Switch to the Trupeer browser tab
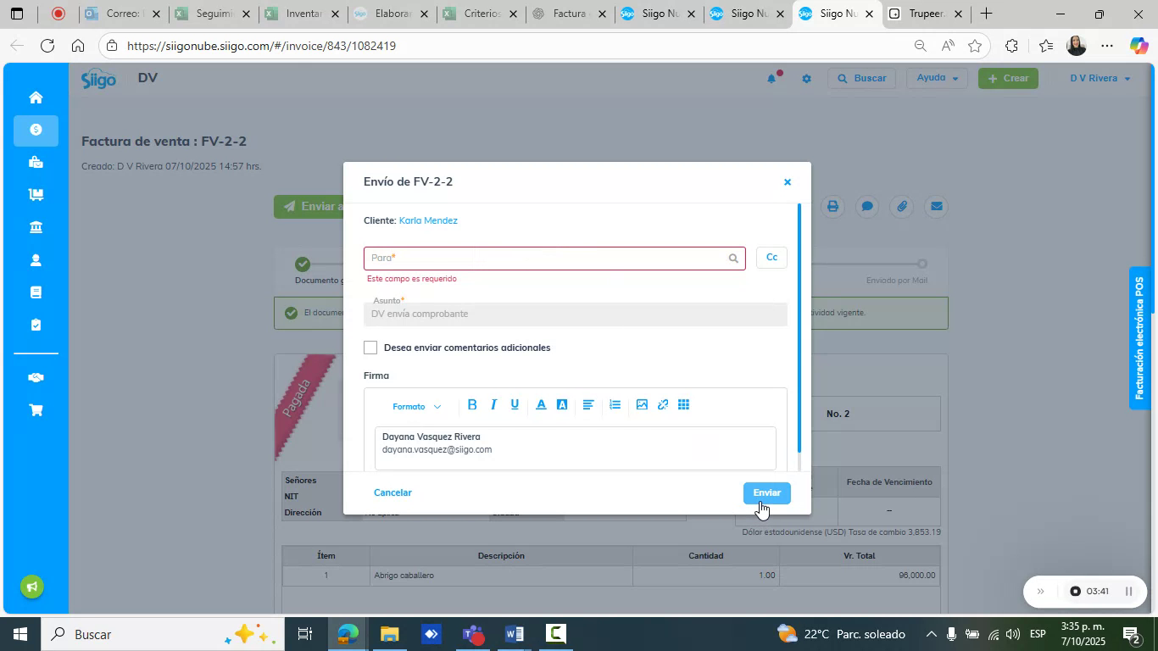The height and width of the screenshot is (651, 1158). [926, 14]
